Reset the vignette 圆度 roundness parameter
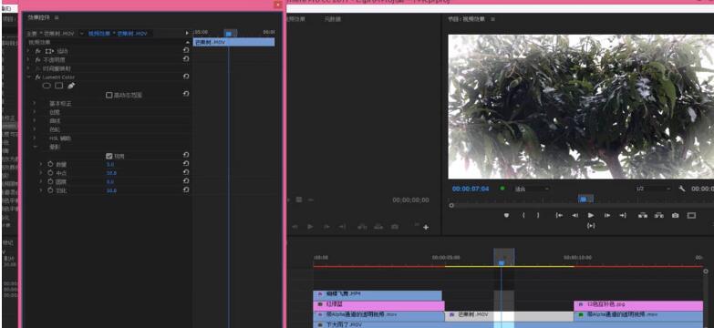This screenshot has height=328, width=714. (x=186, y=181)
